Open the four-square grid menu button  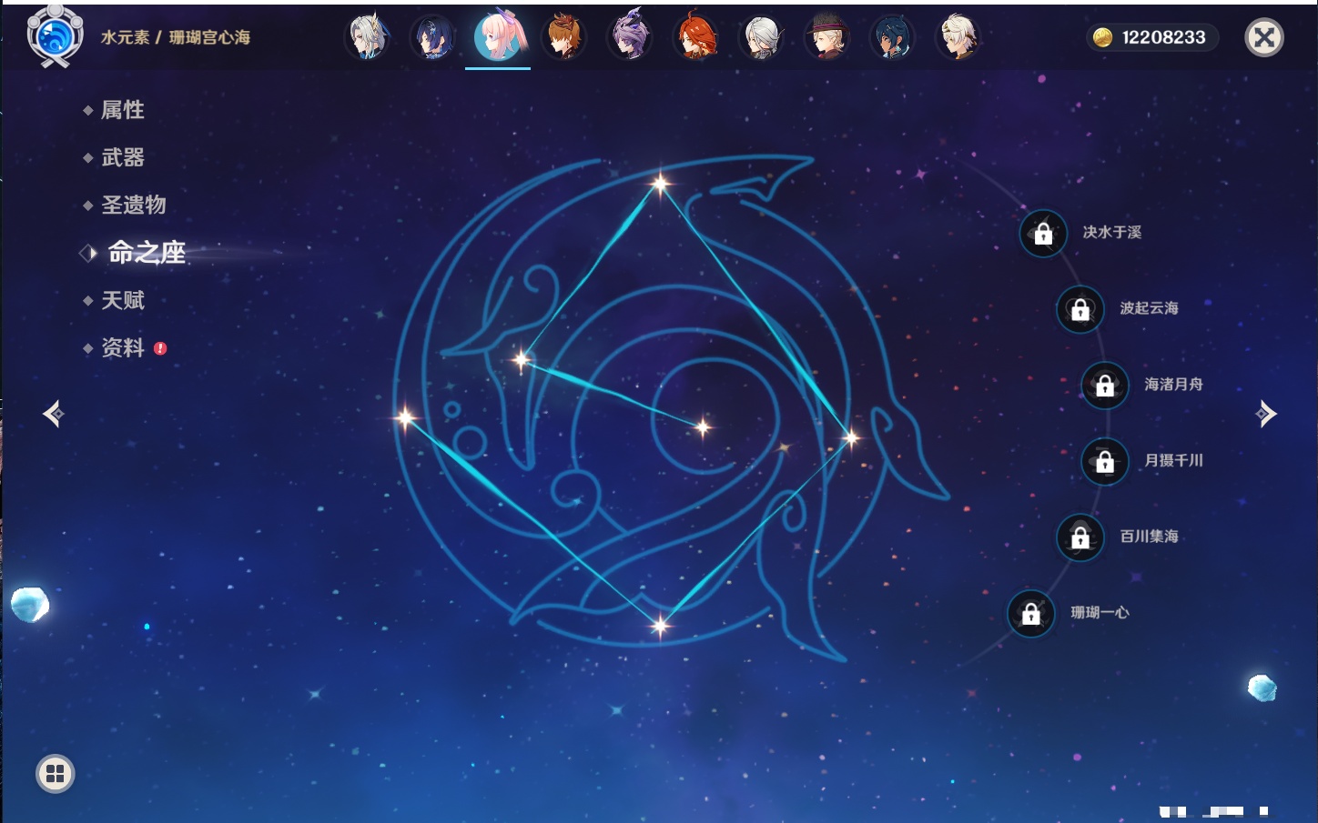point(56,774)
